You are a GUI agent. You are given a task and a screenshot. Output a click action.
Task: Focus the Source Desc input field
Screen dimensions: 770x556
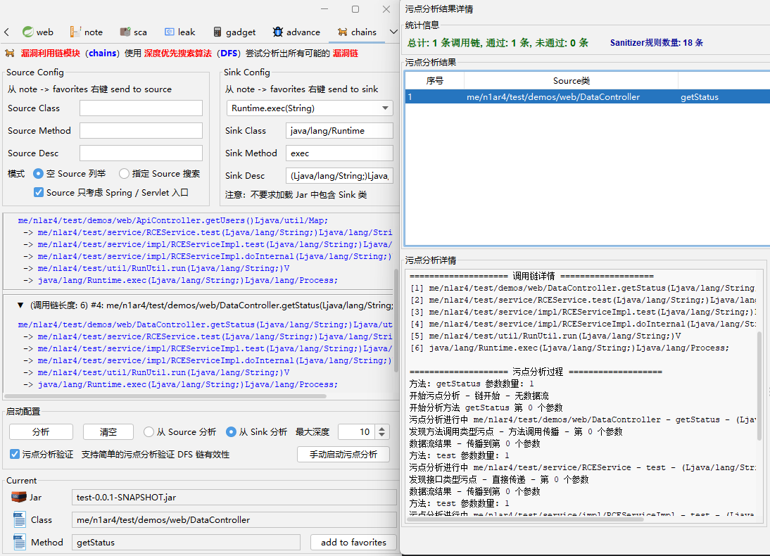[141, 153]
